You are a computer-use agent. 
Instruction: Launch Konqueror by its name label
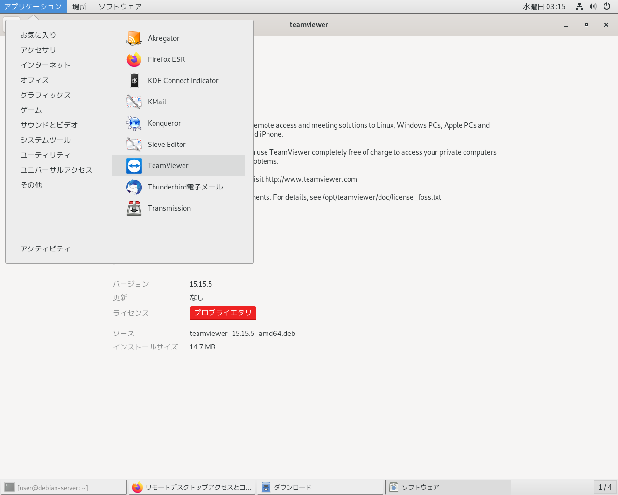coord(164,123)
